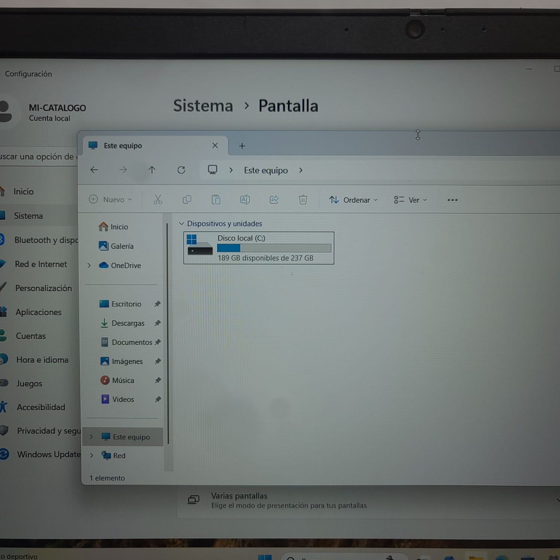Unpin Escritorio using its pin icon
The image size is (560, 560).
158,304
